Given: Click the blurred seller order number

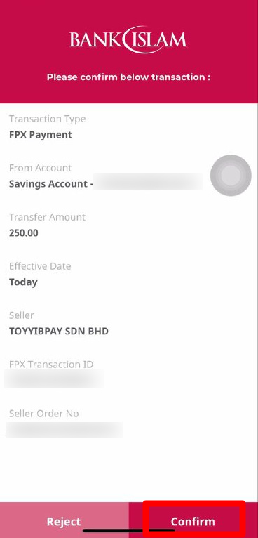Looking at the screenshot, I should click(64, 430).
